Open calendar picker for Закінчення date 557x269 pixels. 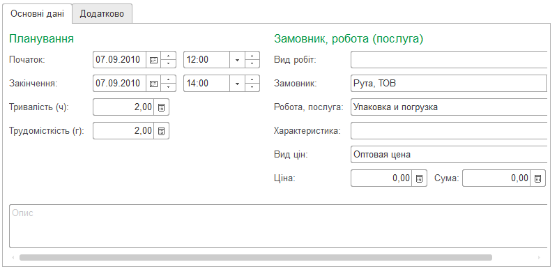[x=153, y=84]
